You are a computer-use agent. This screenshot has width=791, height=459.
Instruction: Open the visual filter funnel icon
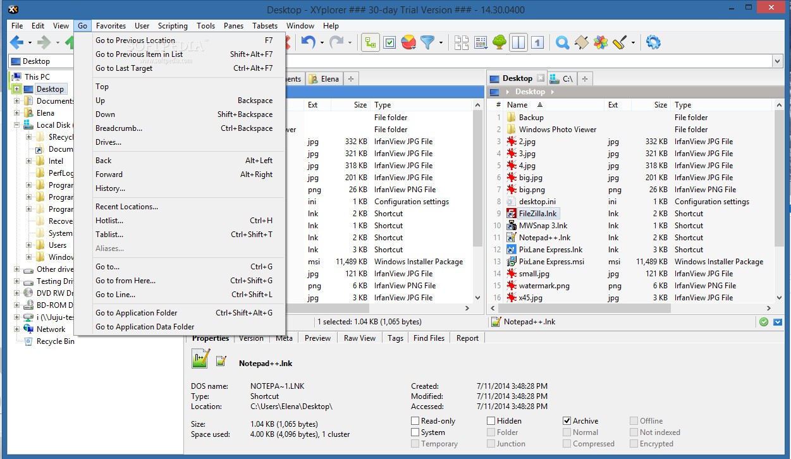click(427, 42)
